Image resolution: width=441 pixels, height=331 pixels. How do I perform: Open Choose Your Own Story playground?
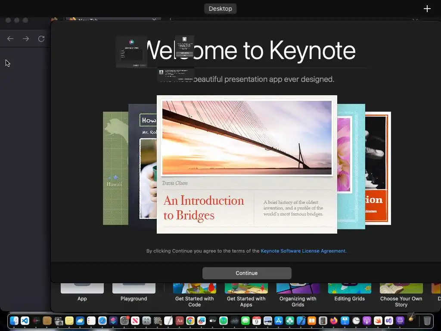tap(401, 295)
